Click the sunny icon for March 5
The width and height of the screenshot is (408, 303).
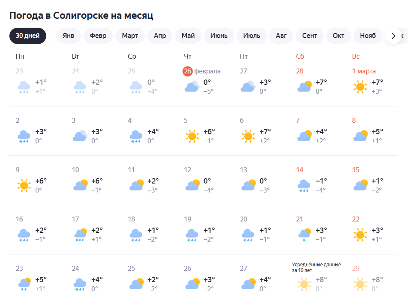click(x=192, y=136)
